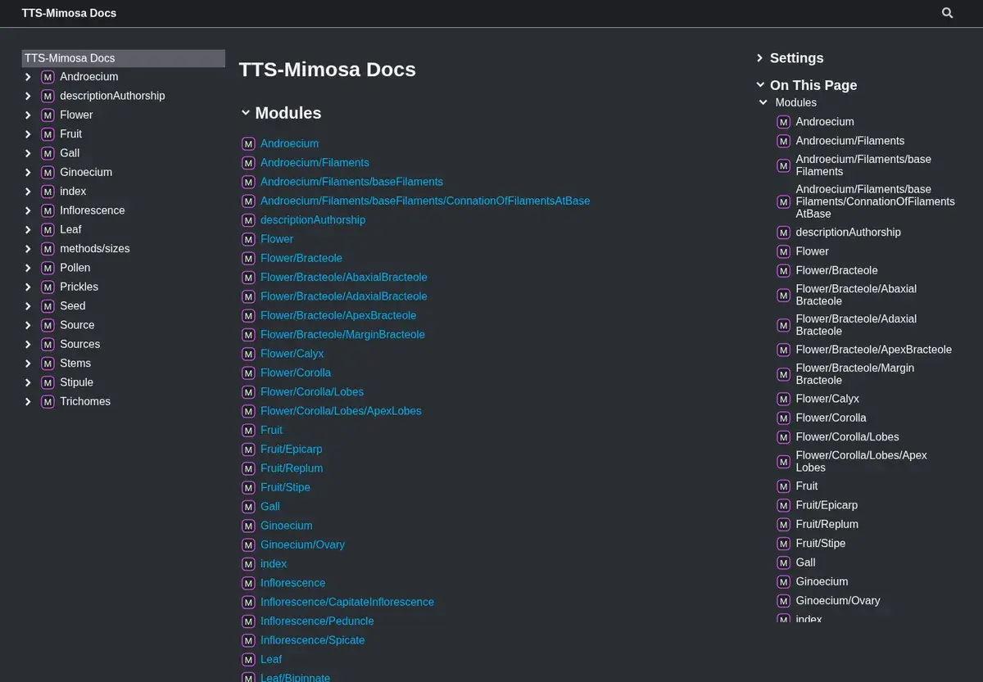
Task: Select Sources in left sidebar
Action: coord(79,344)
